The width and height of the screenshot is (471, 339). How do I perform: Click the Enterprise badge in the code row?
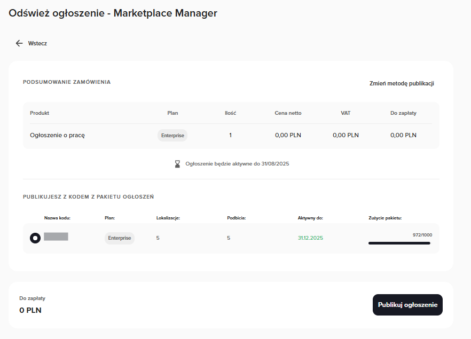(120, 238)
